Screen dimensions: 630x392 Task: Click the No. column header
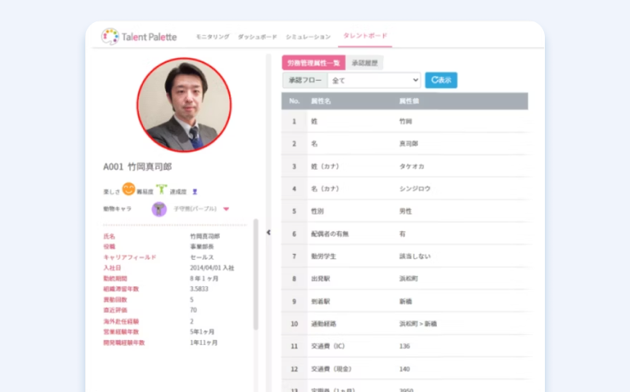(295, 101)
